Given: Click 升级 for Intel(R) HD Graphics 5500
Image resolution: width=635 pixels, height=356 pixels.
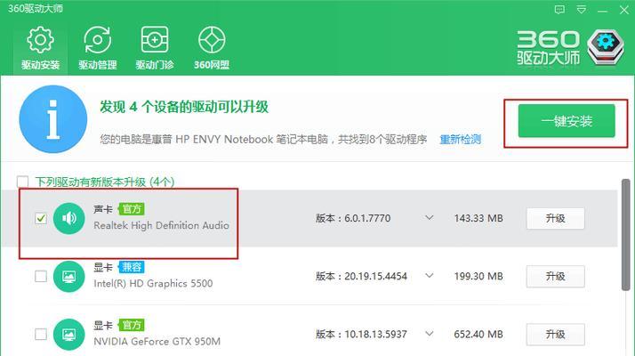Looking at the screenshot, I should click(x=555, y=277).
